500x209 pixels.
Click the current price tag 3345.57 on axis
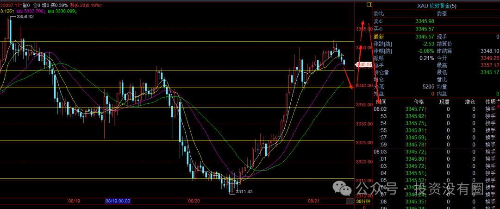[364, 64]
